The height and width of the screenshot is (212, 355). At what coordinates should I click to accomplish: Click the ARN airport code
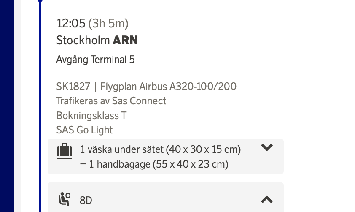[x=125, y=41]
